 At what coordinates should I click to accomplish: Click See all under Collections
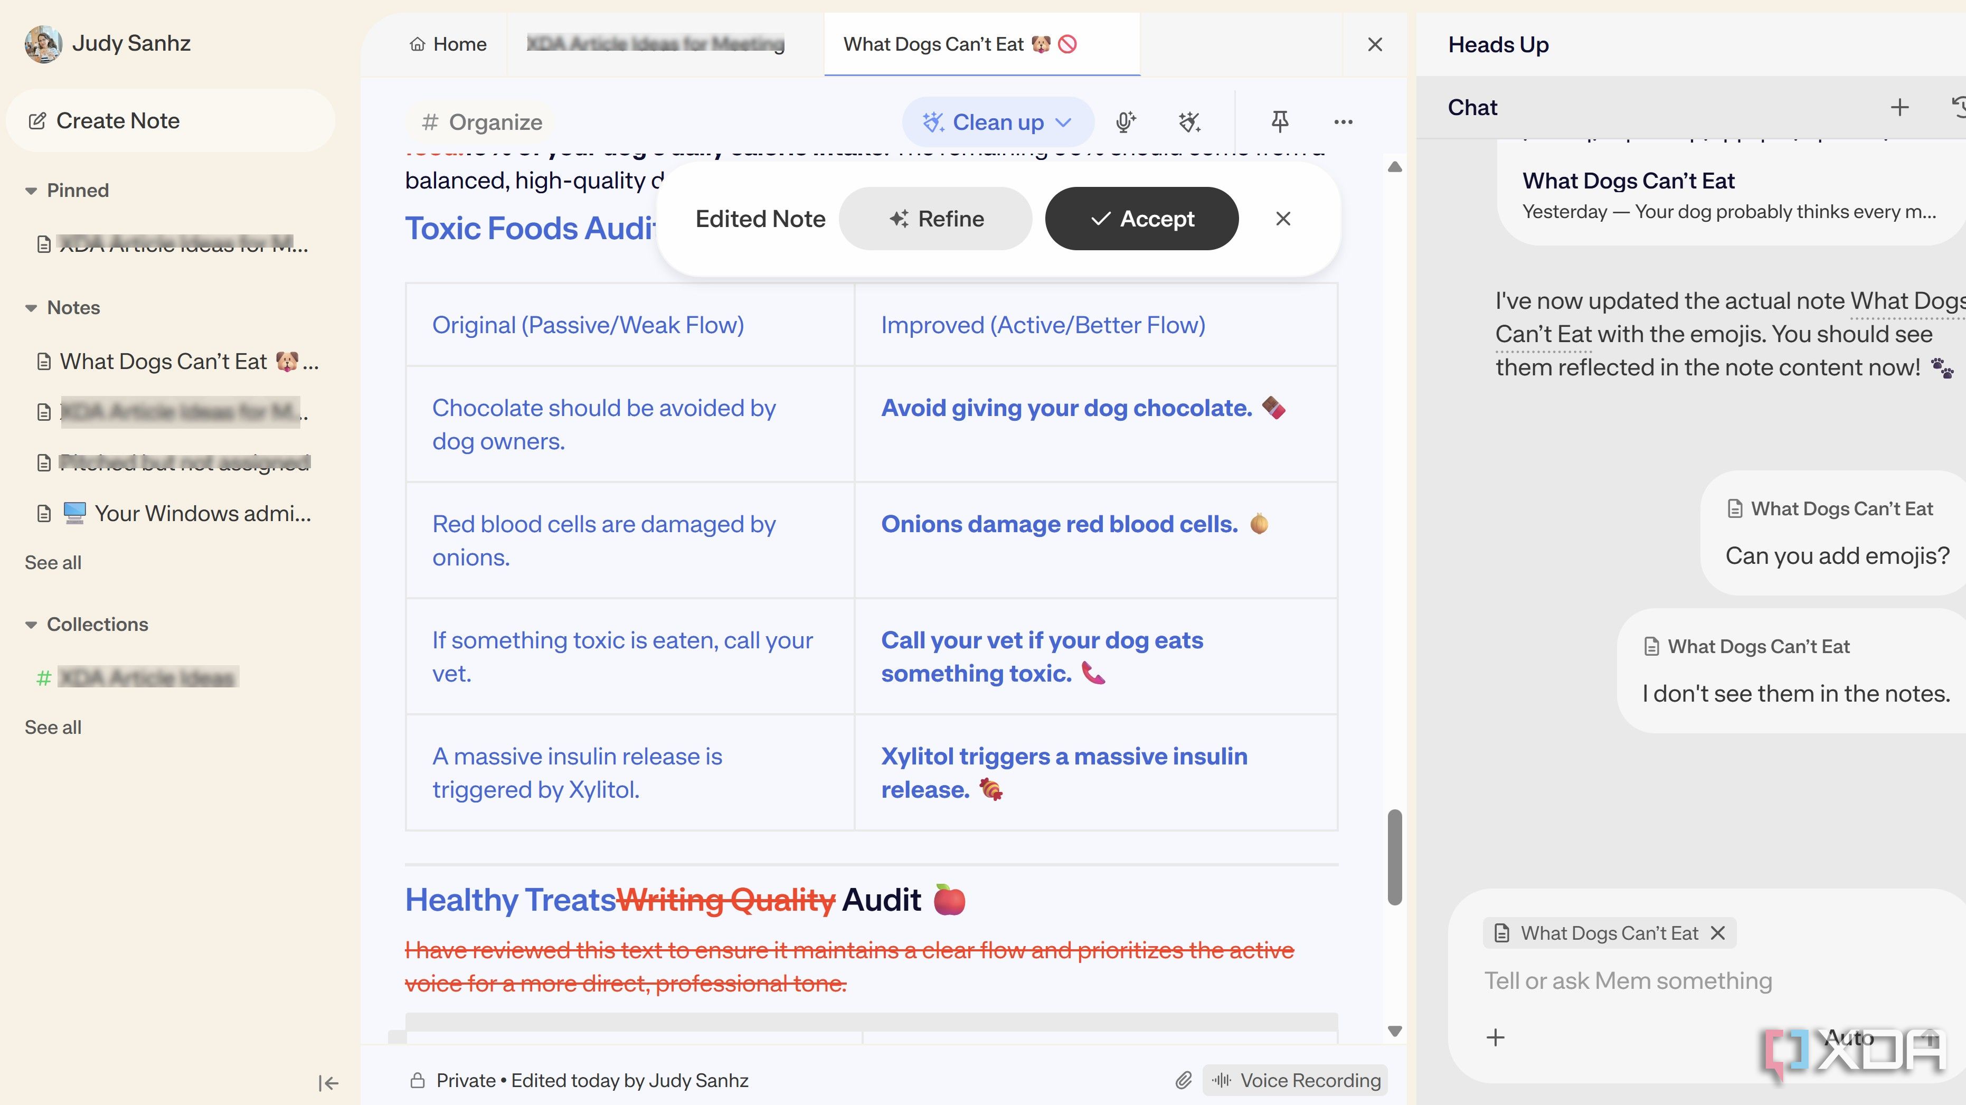tap(53, 728)
